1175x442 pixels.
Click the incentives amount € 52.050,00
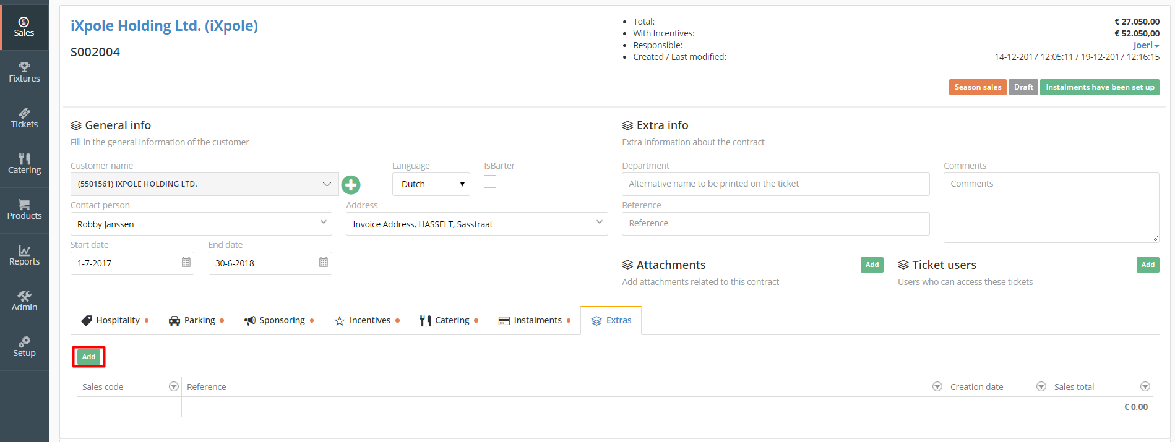click(x=1137, y=33)
